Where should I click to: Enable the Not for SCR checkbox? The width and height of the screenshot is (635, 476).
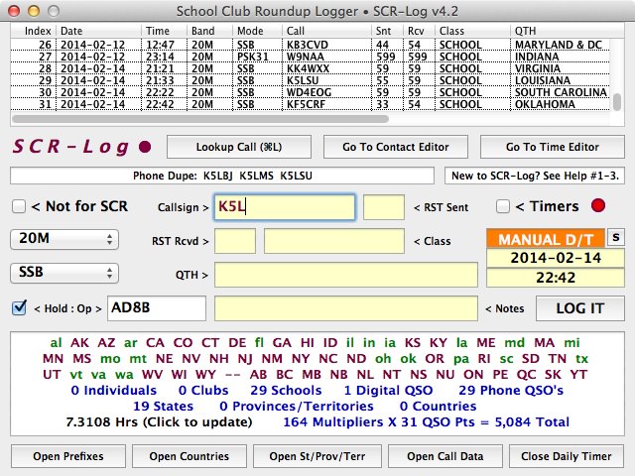[19, 207]
